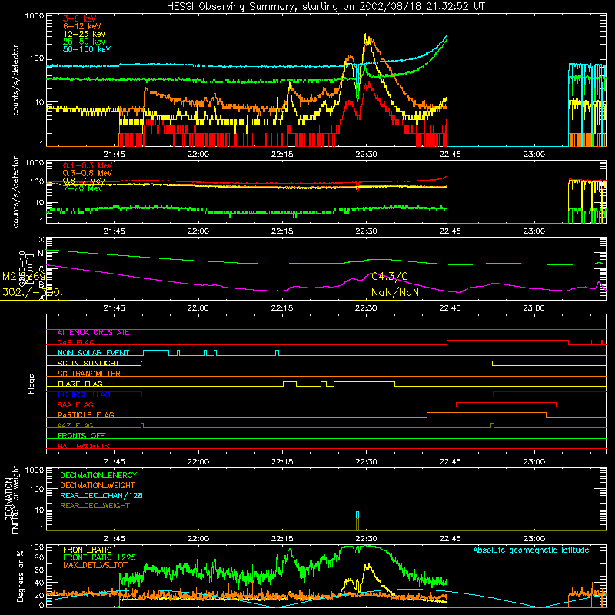The image size is (615, 615).
Task: Click the BAD_PACKETS flag label
Action: click(84, 446)
